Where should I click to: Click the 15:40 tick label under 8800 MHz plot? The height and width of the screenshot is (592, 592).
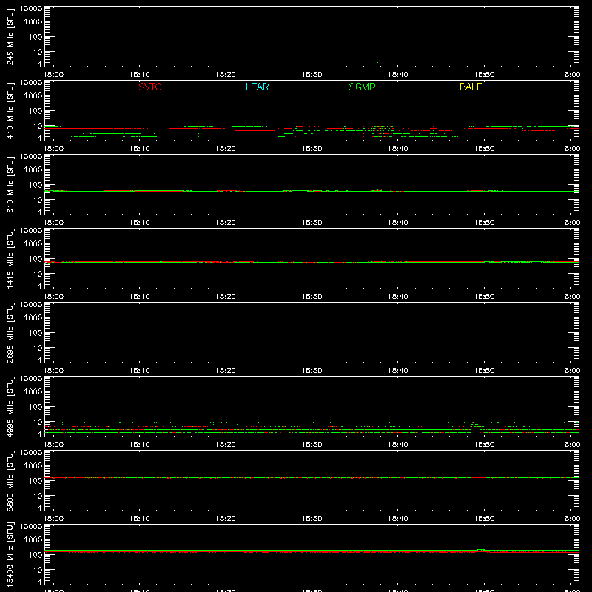point(397,519)
